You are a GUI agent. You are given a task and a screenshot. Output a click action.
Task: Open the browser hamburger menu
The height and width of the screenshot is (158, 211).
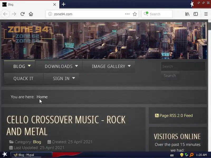coord(206,14)
